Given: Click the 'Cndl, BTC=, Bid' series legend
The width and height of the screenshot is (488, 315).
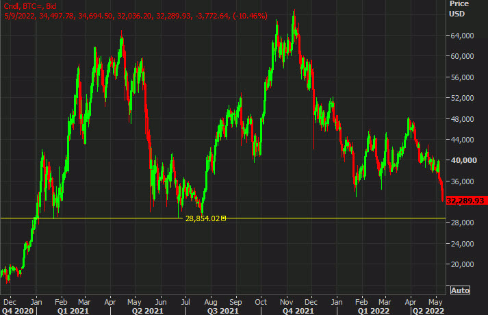Looking at the screenshot, I should 31,6.
